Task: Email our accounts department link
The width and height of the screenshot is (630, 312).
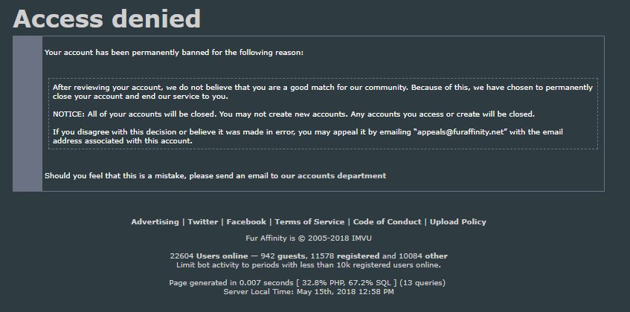Action: coord(333,175)
